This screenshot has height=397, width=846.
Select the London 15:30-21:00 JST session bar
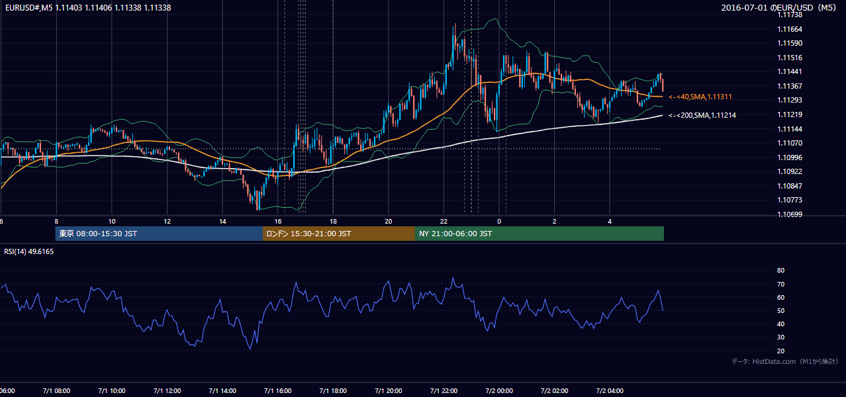point(339,234)
